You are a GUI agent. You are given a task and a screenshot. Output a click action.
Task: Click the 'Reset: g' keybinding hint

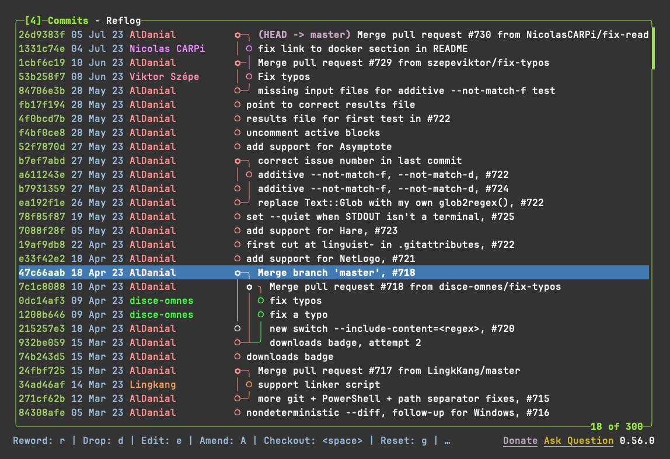click(404, 441)
